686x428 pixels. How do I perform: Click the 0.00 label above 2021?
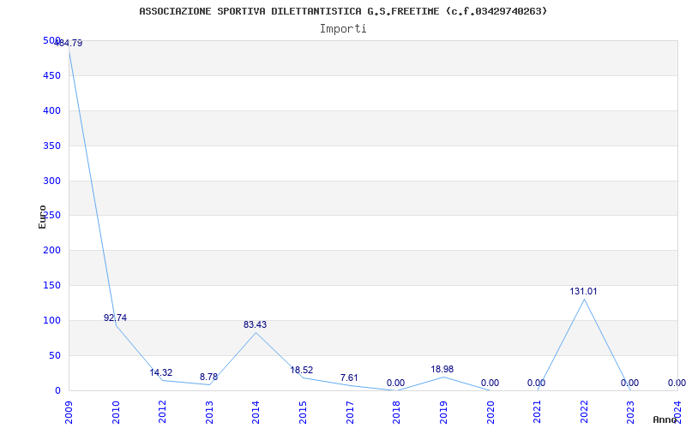pos(537,383)
